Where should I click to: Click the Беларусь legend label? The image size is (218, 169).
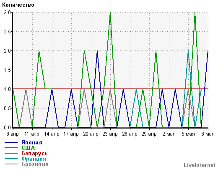(34, 153)
